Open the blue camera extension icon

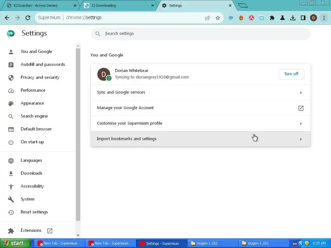[231, 18]
